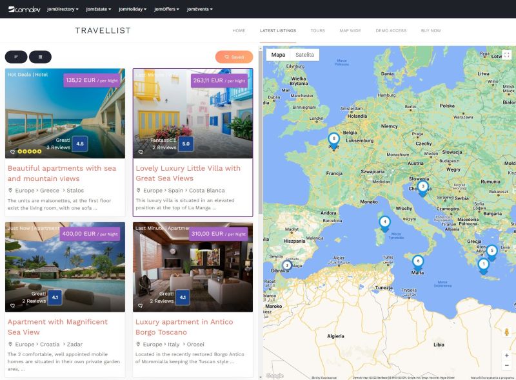The width and height of the screenshot is (516, 380).
Task: Switch to grid layout icon
Action: pos(40,57)
